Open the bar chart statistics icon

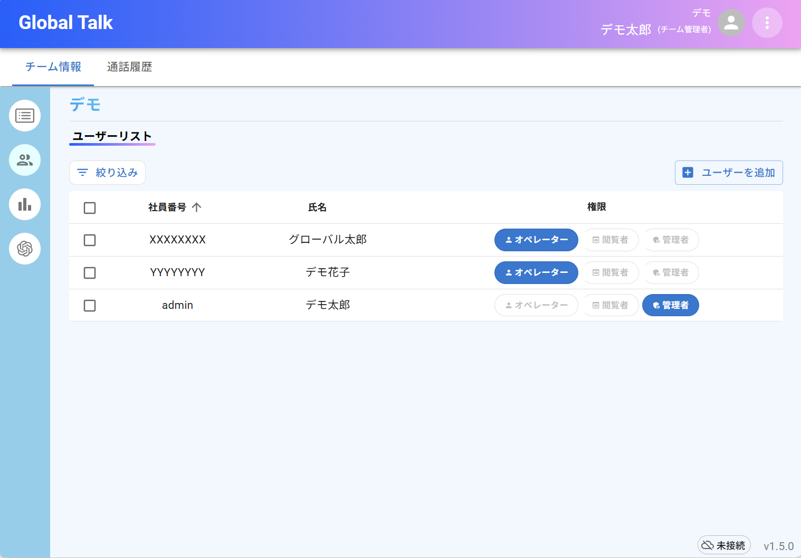[25, 204]
